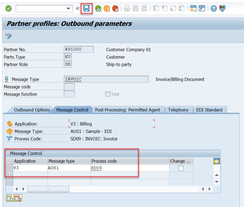
Task: Create New Session window icon
Action: (x=193, y=8)
